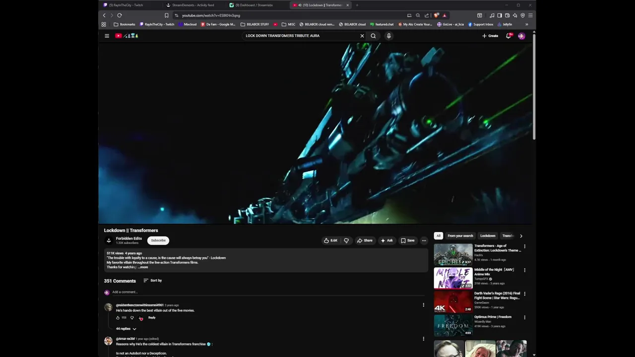Image resolution: width=635 pixels, height=357 pixels.
Task: Open options menu for first comment
Action: pos(423,305)
